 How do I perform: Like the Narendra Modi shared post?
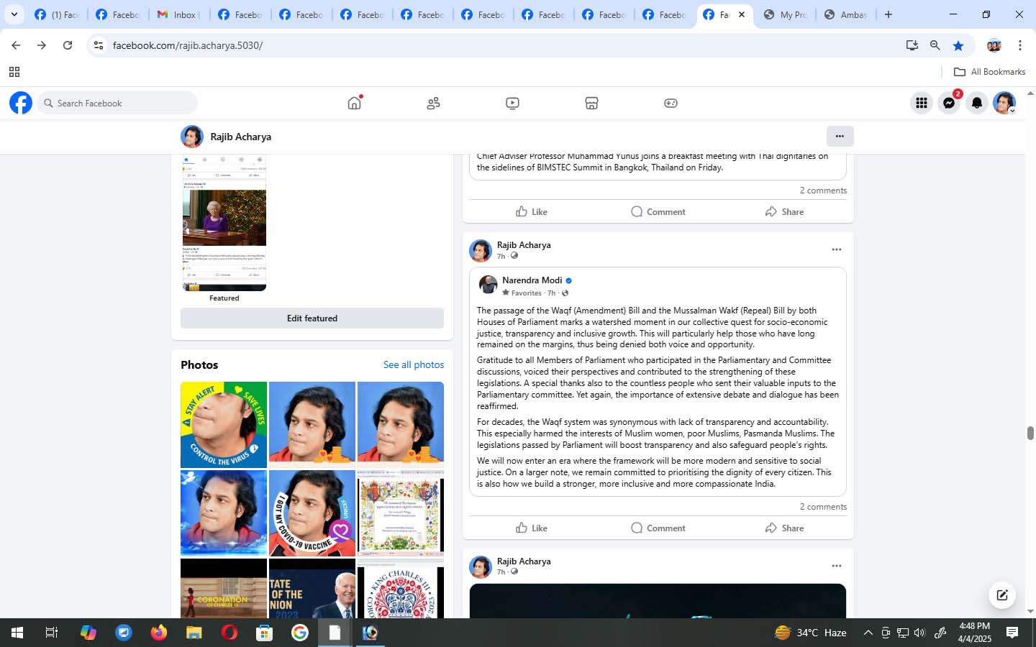532,528
